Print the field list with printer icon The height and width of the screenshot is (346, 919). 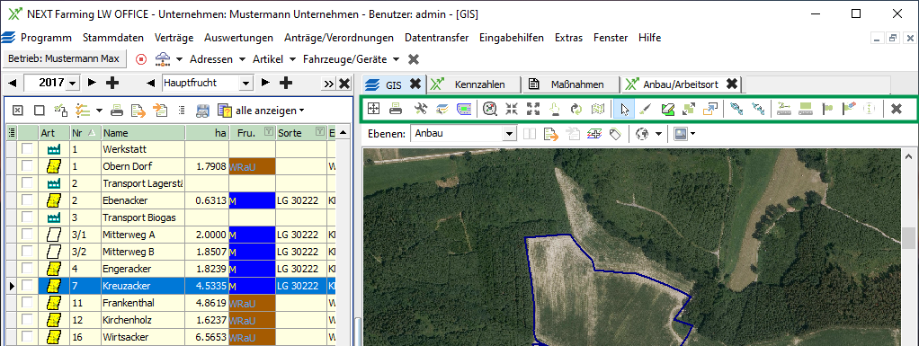[117, 110]
